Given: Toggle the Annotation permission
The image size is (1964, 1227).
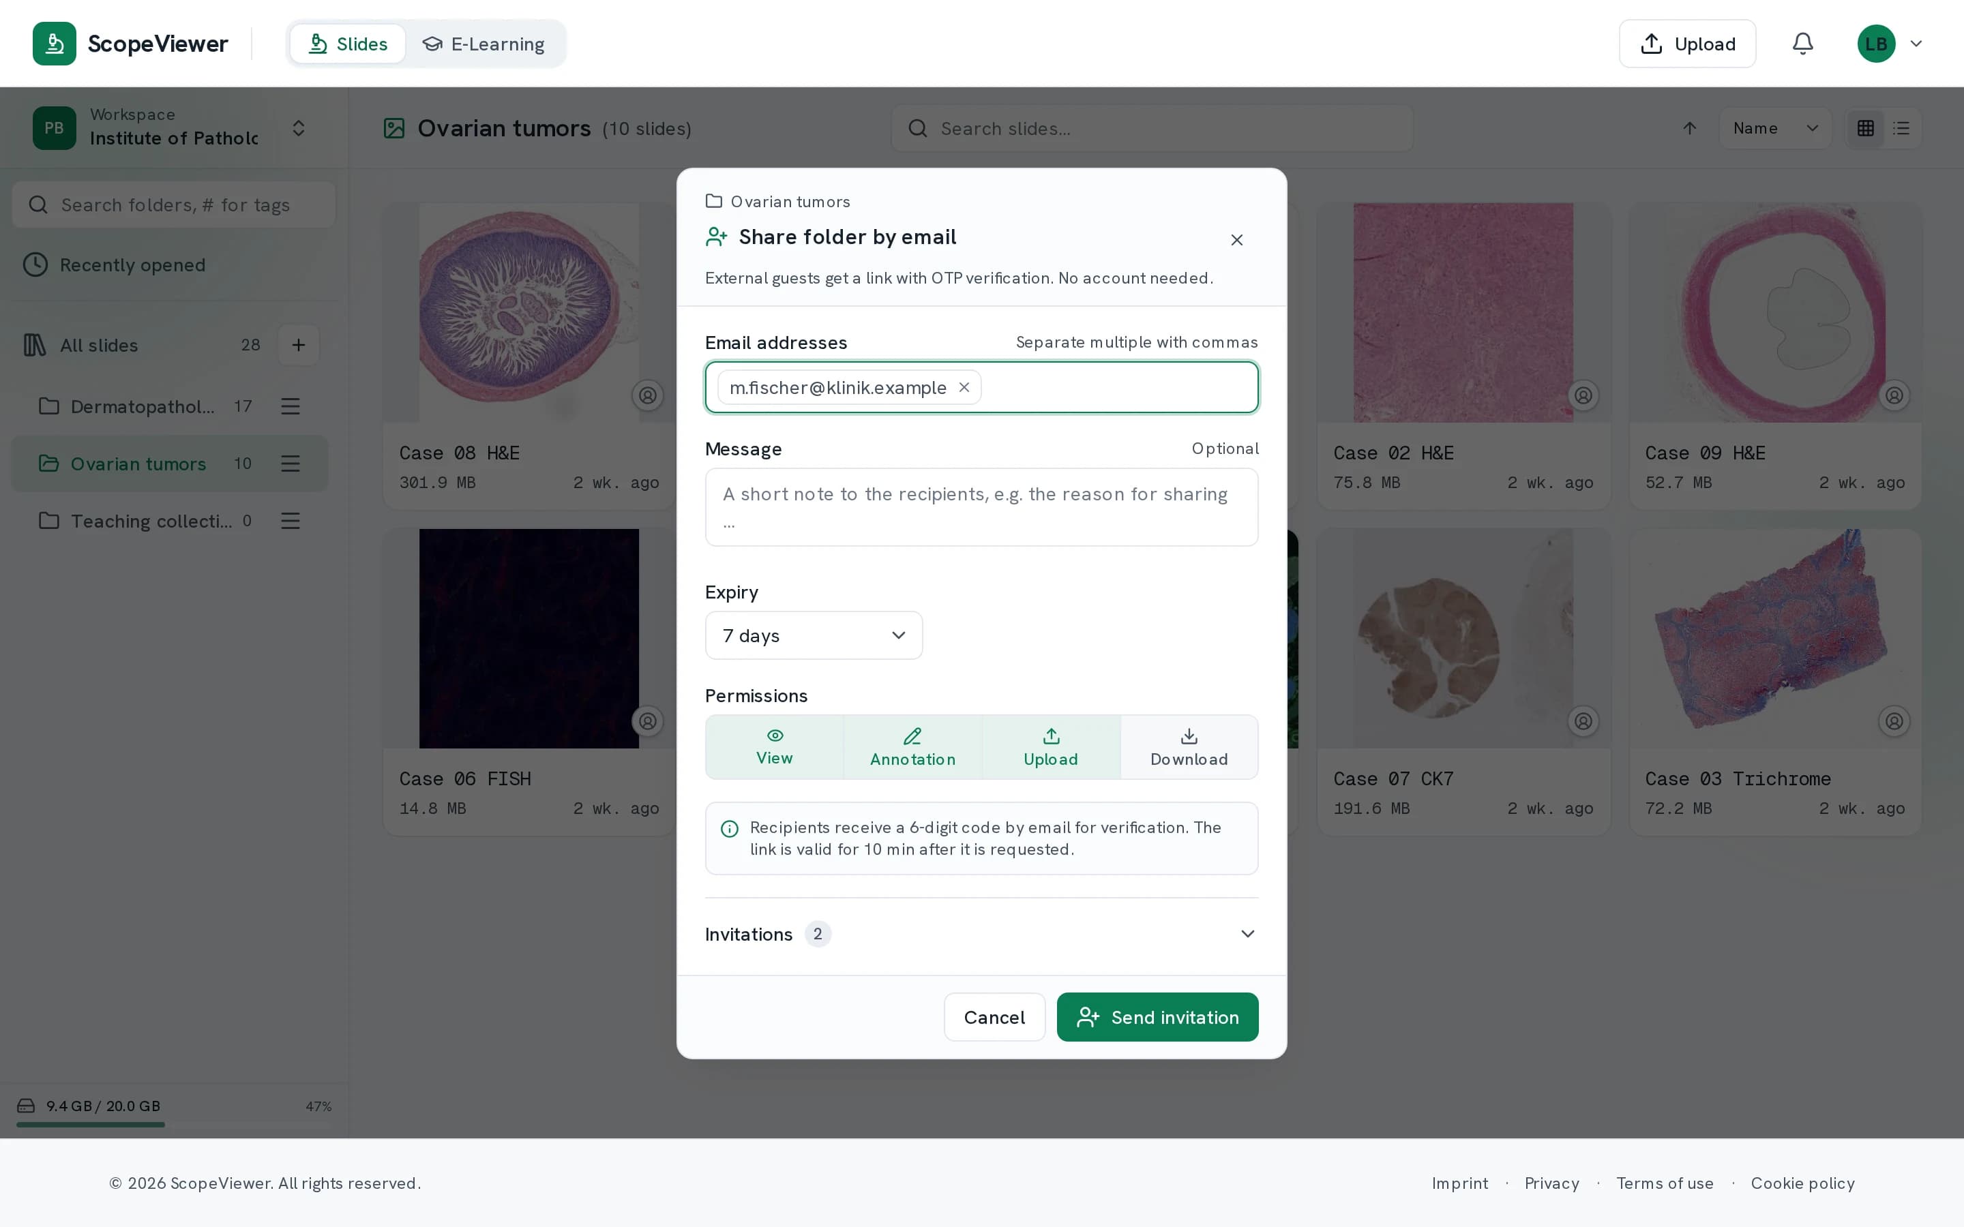Looking at the screenshot, I should tap(912, 747).
